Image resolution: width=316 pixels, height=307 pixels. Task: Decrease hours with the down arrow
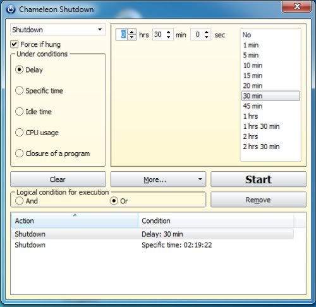point(131,37)
